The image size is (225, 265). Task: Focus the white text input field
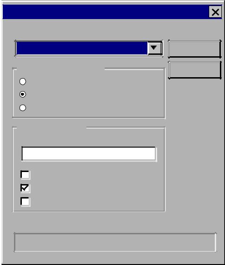pos(89,154)
